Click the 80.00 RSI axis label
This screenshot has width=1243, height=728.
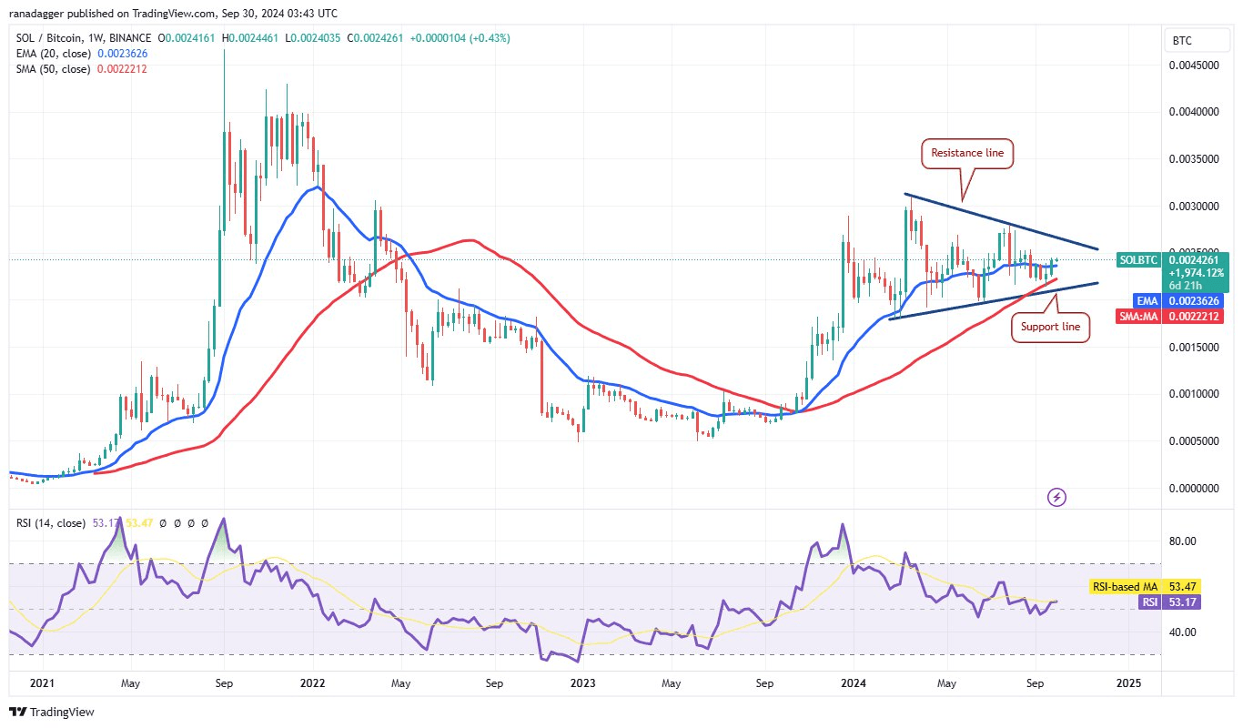pos(1181,541)
